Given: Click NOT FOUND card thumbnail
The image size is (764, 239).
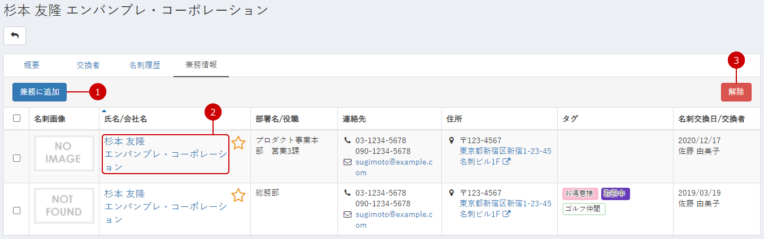Looking at the screenshot, I should (x=63, y=205).
